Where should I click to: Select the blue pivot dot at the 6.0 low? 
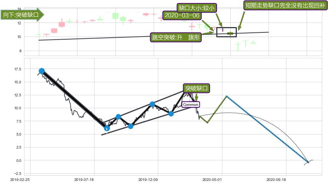(x=107, y=128)
